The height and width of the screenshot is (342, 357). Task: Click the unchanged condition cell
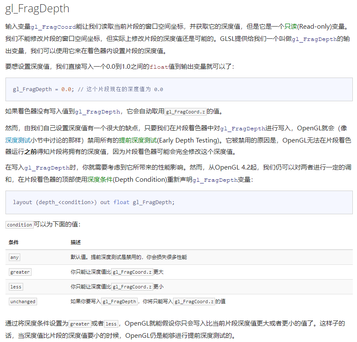coord(23,301)
